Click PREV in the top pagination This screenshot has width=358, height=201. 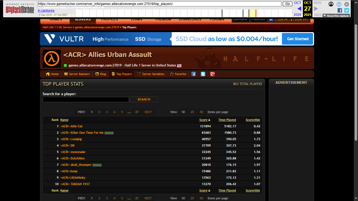click(81, 112)
